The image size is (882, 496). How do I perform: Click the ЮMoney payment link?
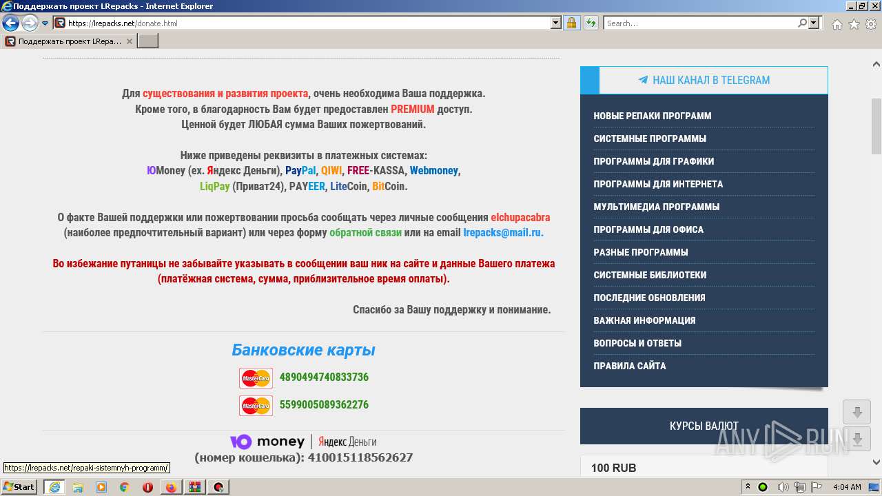(x=166, y=170)
